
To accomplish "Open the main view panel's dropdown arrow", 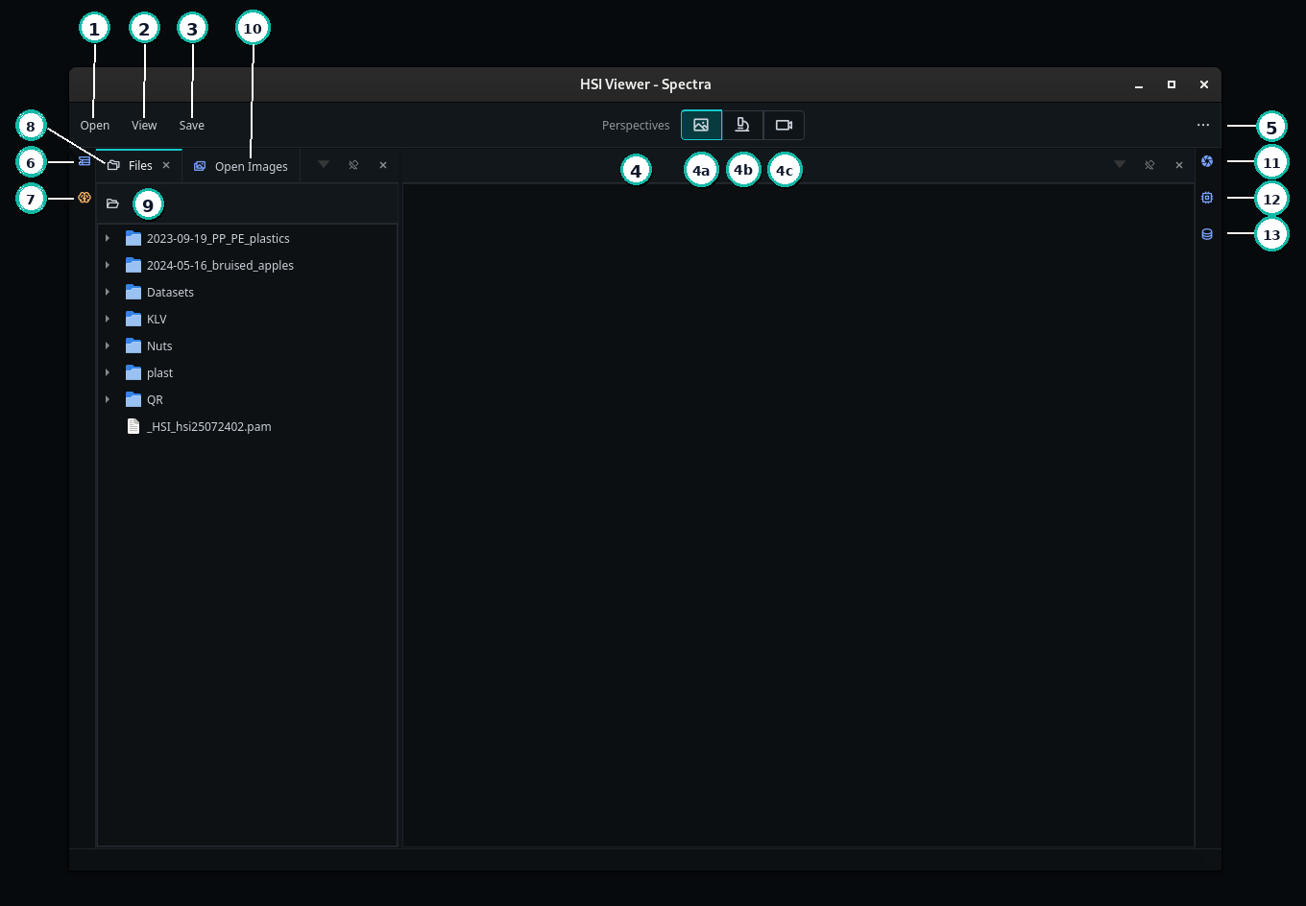I will point(1120,165).
